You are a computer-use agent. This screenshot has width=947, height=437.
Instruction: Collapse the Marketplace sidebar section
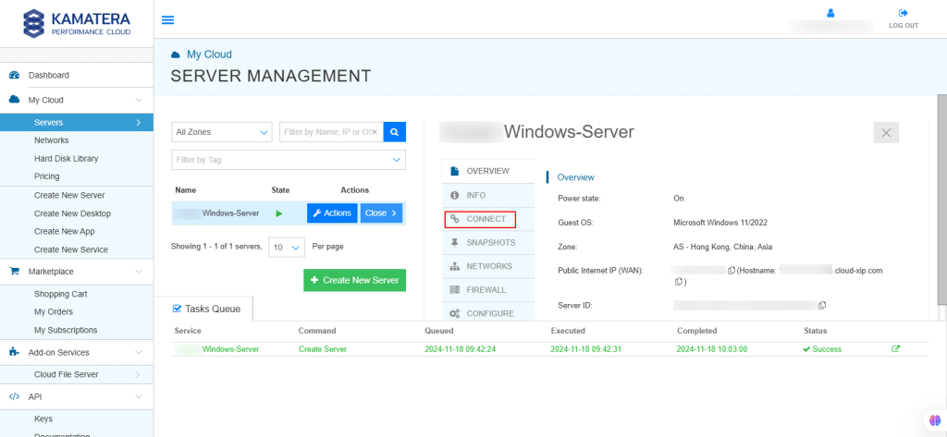[139, 272]
